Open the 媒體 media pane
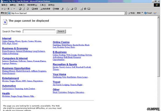 click(56, 9)
